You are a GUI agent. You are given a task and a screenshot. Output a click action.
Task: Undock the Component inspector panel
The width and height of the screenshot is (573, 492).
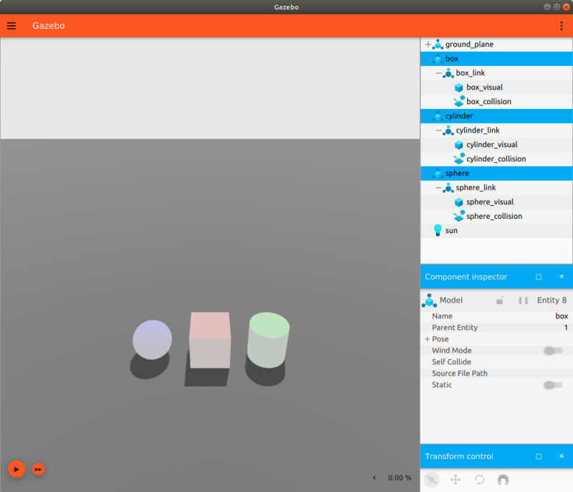tap(539, 277)
